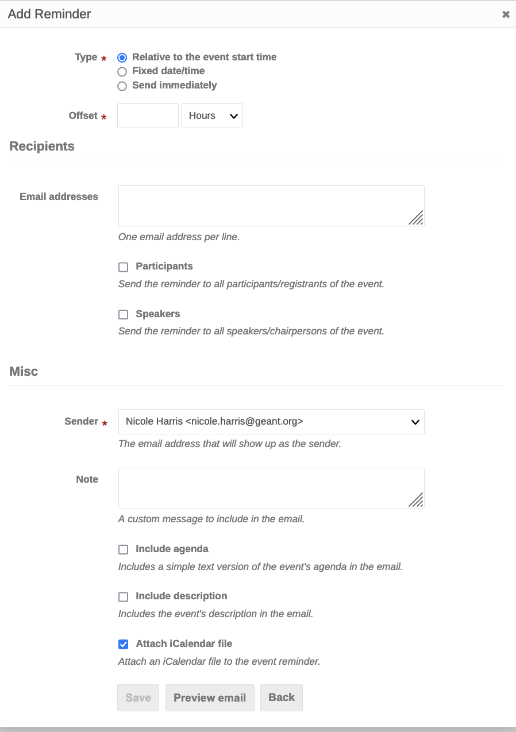
Task: Choose Send immediately option
Action: pos(122,86)
